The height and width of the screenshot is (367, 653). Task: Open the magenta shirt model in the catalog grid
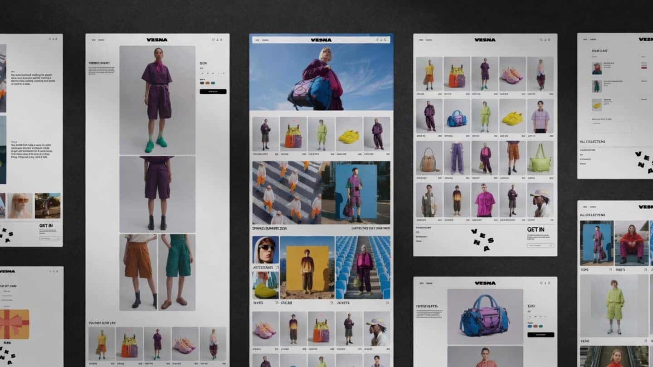coord(485,200)
